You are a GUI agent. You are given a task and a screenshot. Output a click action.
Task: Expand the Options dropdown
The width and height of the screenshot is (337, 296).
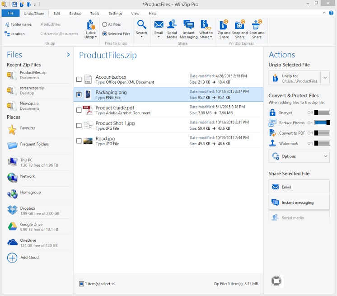299,156
